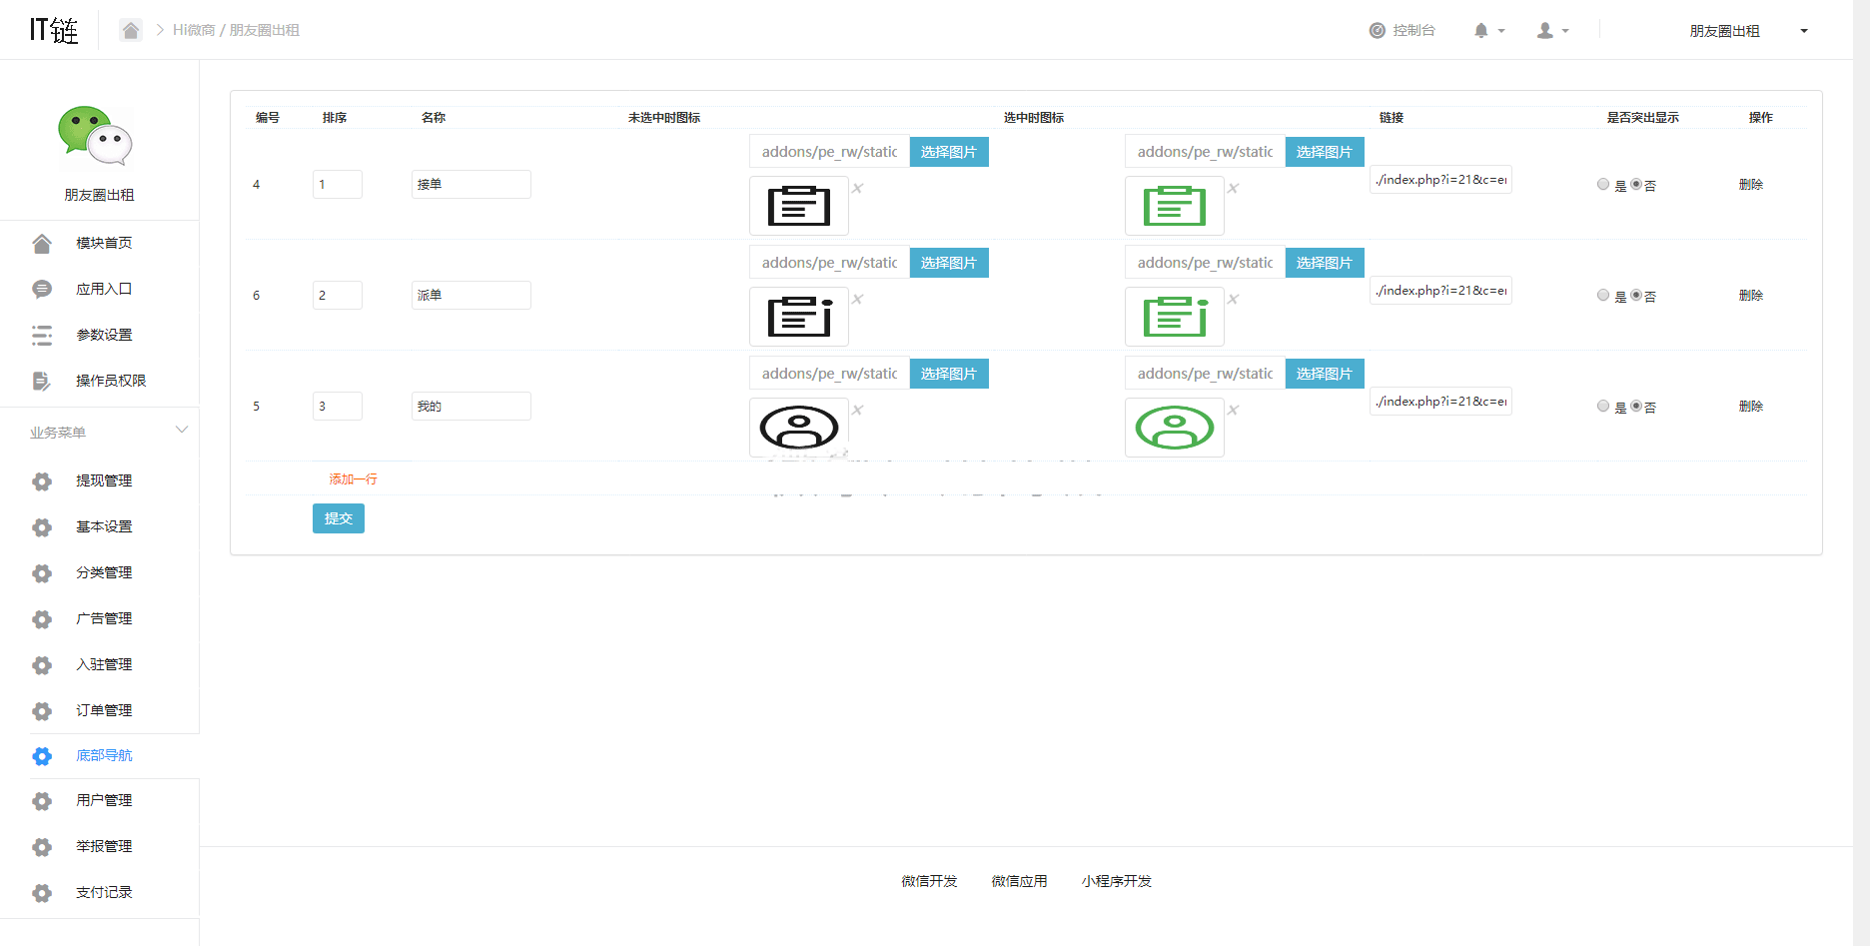
Task: Click the black 接单 clipboard thumbnail
Action: tap(799, 206)
